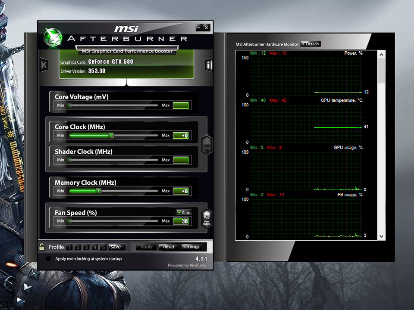Open the Settings dialog
This screenshot has height=310, width=414.
191,247
